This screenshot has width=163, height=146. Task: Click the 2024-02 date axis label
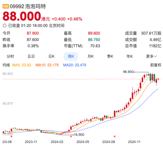click(57, 142)
